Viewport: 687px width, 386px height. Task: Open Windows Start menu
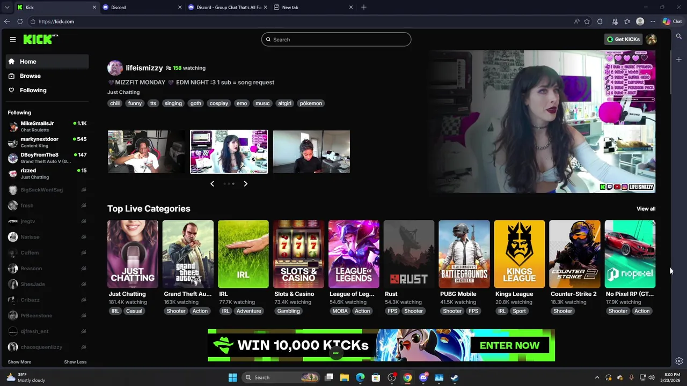tap(232, 377)
